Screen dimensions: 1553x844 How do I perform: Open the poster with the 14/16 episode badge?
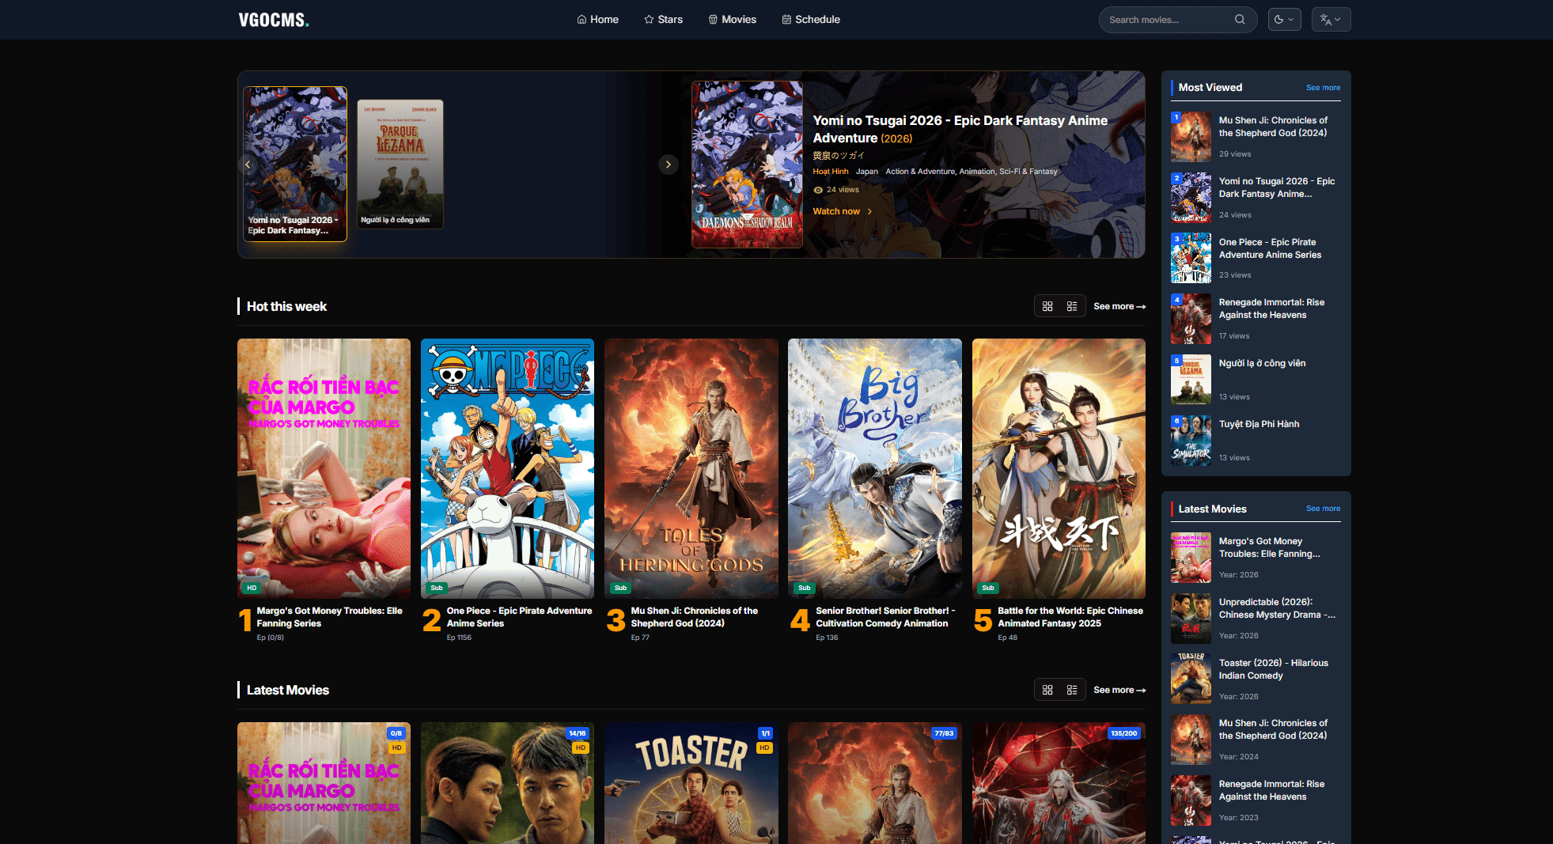(507, 783)
